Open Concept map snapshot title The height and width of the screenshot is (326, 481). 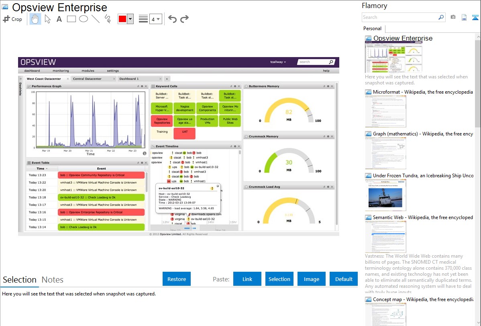pos(423,299)
